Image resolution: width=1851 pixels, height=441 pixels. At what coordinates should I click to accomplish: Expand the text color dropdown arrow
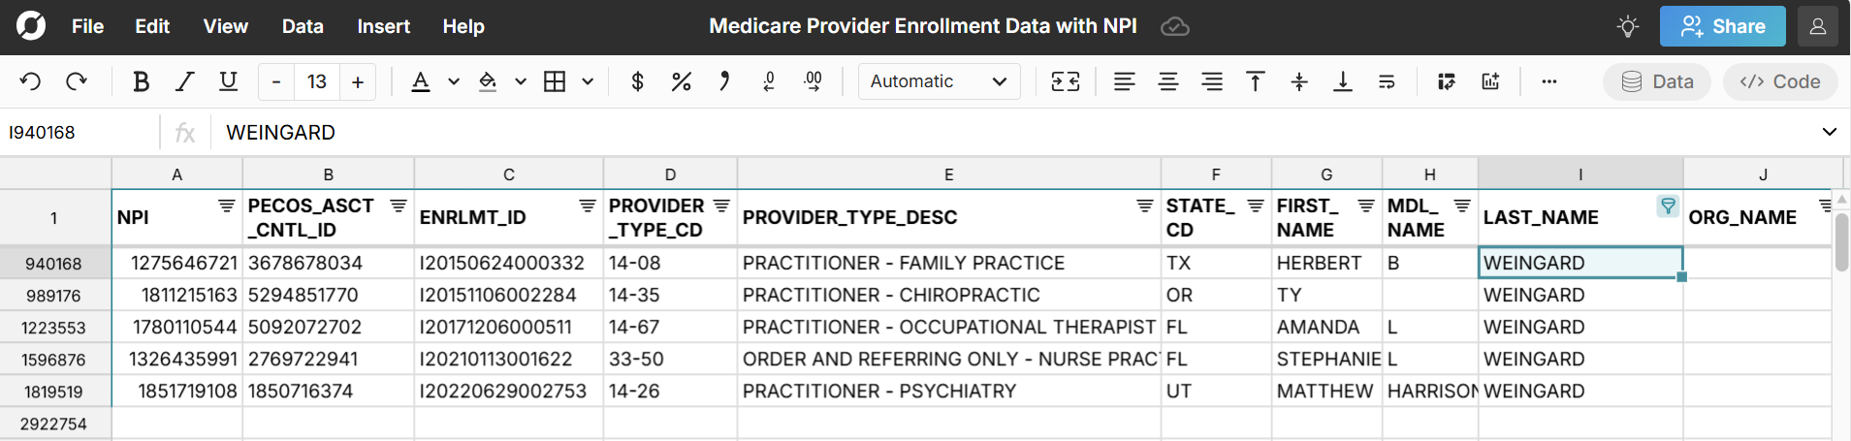tap(453, 81)
